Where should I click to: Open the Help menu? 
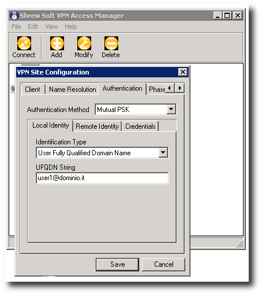71,27
